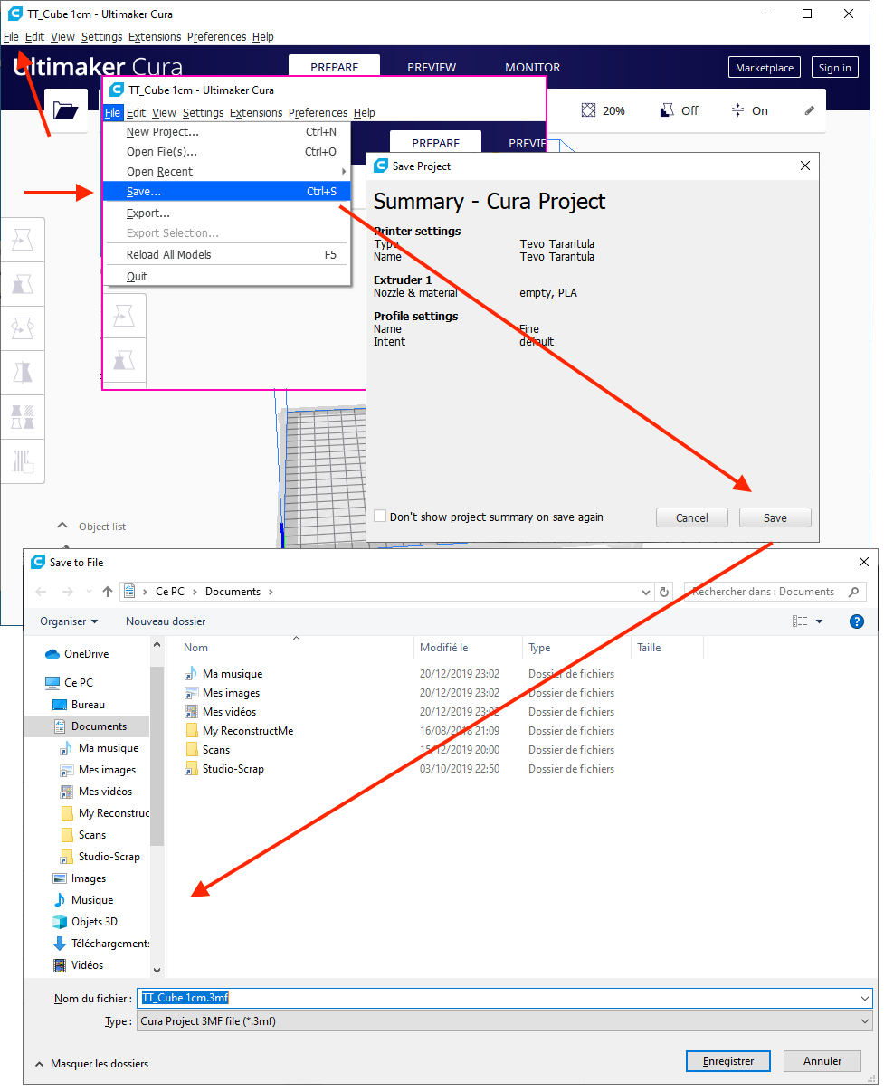The image size is (884, 1091).
Task: Click the Save button in the Save Project dialog
Action: click(775, 517)
